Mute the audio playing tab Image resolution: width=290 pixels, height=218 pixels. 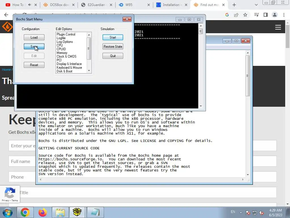29,5
